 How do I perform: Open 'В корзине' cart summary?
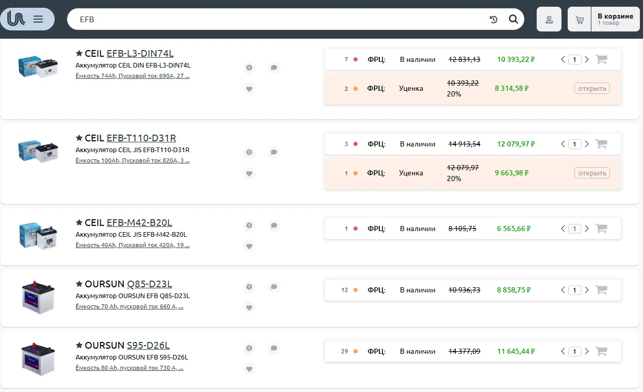point(615,20)
